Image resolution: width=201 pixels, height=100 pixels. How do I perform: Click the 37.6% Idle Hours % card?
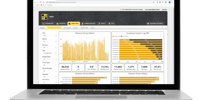pyautogui.click(x=158, y=68)
